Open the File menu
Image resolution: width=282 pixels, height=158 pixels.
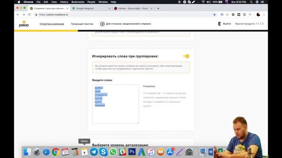point(38,2)
